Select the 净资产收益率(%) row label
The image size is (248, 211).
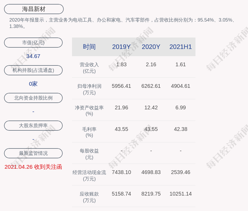(x=89, y=111)
